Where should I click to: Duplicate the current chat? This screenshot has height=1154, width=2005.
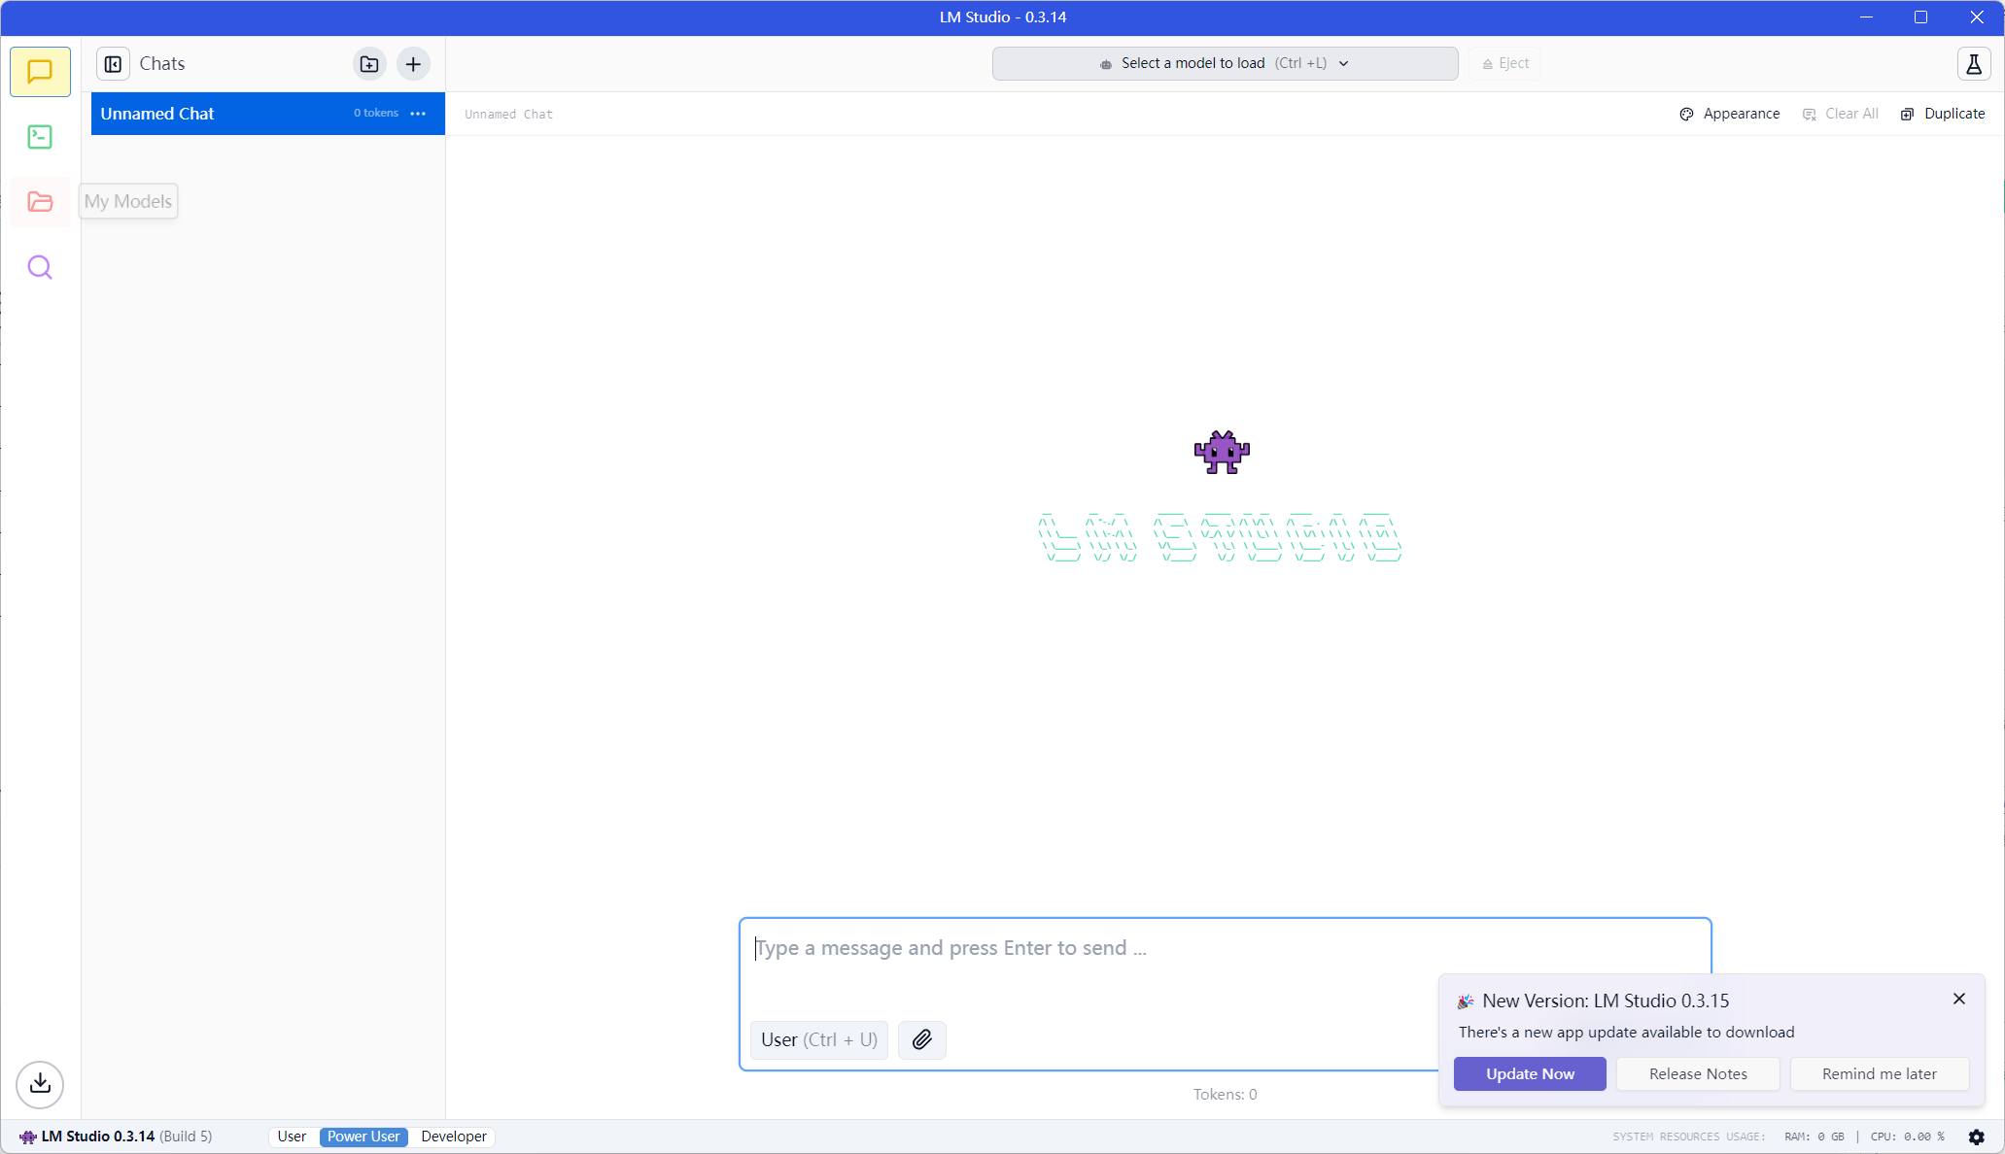[1943, 114]
